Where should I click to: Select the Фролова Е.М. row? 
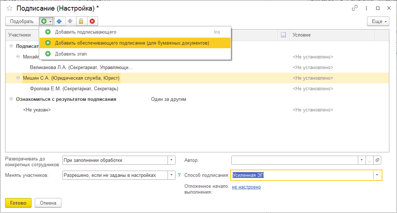click(x=74, y=88)
